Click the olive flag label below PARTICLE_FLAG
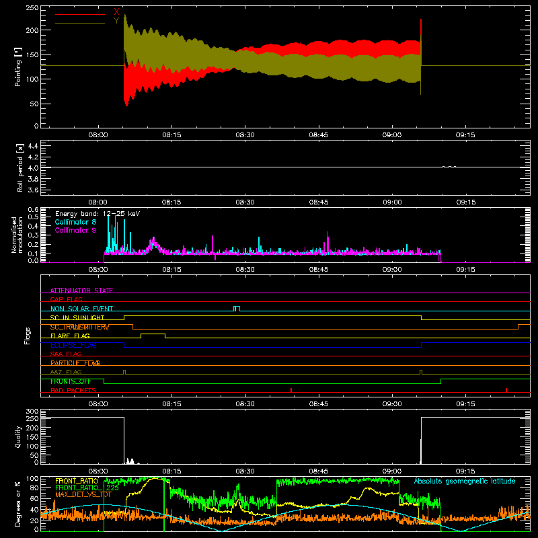 pos(66,372)
